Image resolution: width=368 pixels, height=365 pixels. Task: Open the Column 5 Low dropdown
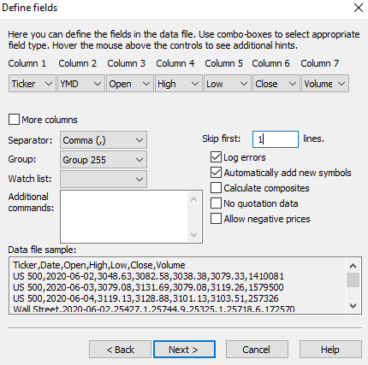[x=228, y=84]
